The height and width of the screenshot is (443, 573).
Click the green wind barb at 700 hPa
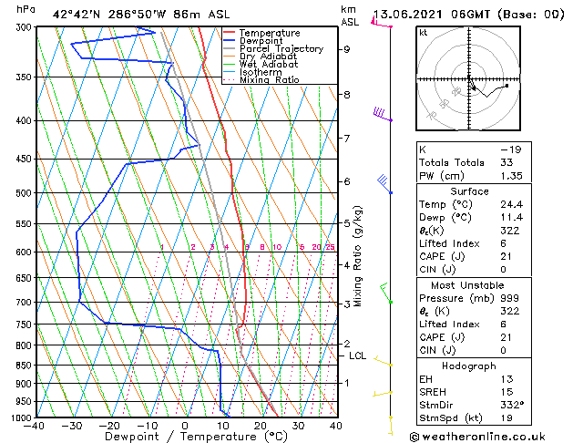tap(386, 293)
